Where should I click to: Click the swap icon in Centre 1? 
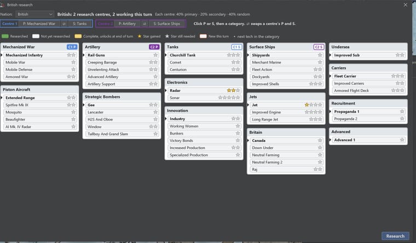[64, 24]
